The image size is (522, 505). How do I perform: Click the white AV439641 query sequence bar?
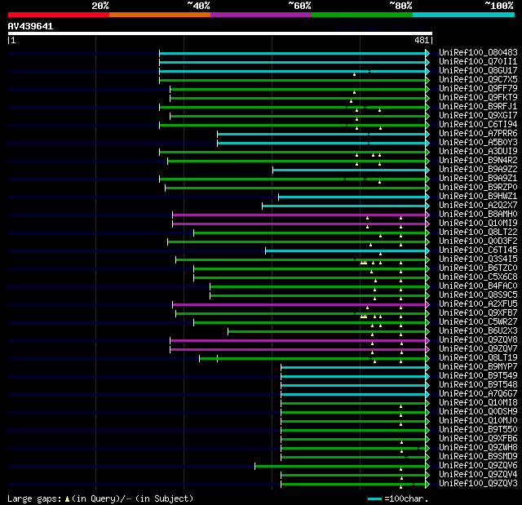pyautogui.click(x=220, y=33)
